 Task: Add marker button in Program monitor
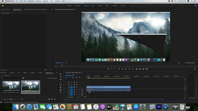[x=108, y=69]
